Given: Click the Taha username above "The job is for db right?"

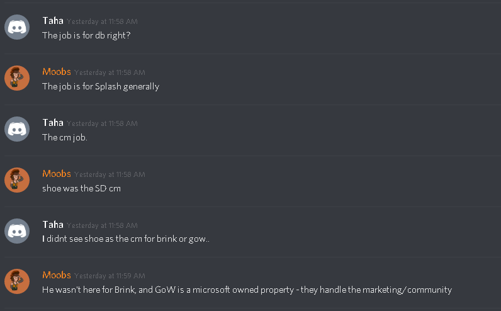Looking at the screenshot, I should [x=53, y=21].
